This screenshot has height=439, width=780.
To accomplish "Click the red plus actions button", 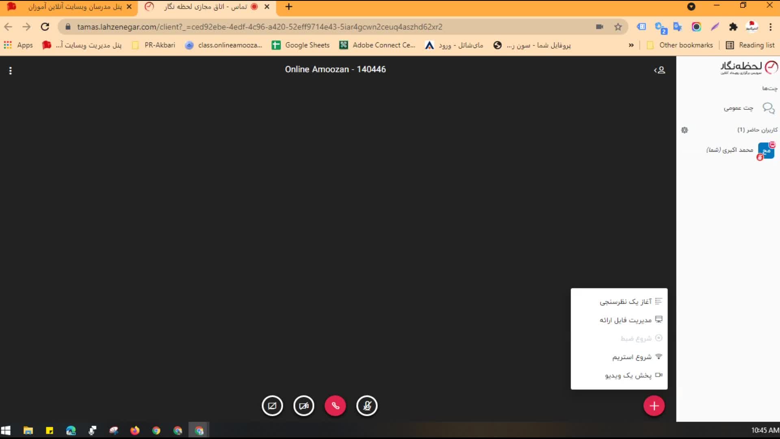I will [x=654, y=406].
